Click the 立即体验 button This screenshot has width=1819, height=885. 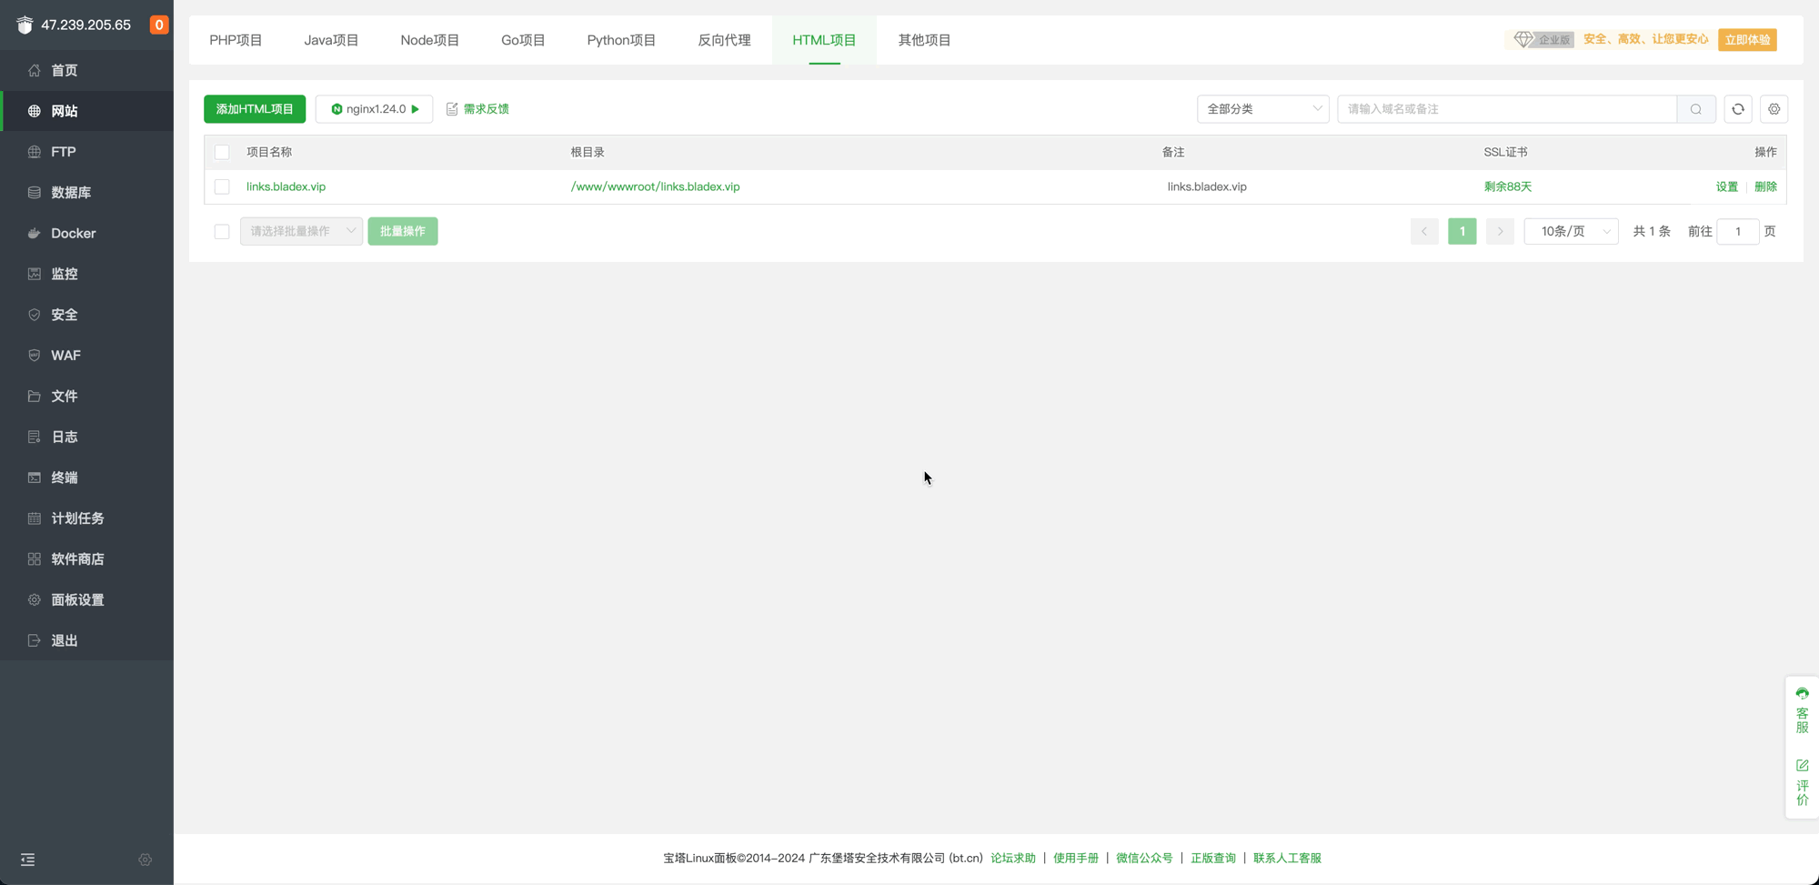coord(1747,39)
